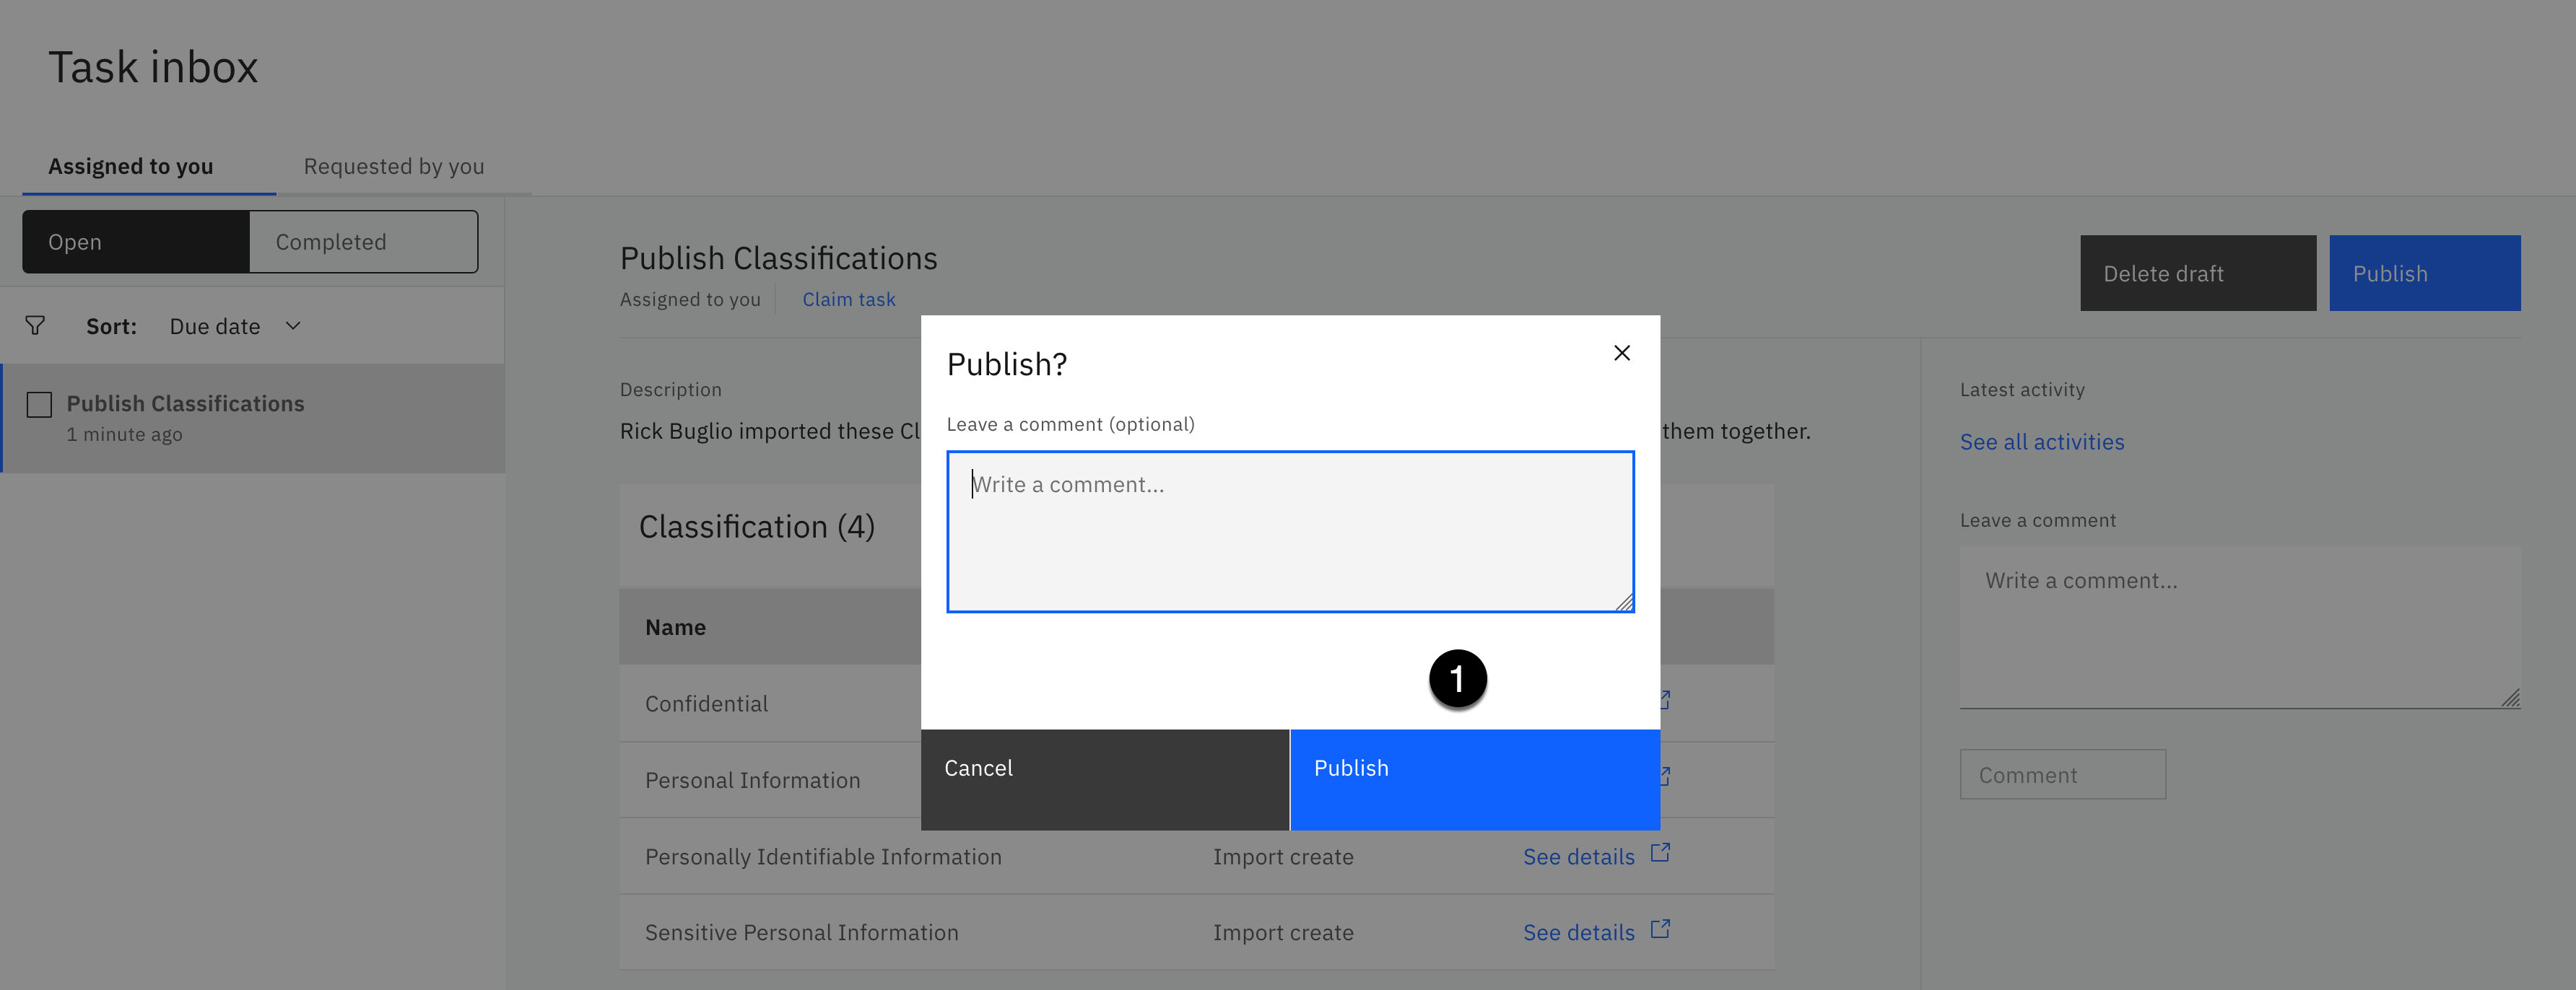2576x990 pixels.
Task: Click the Claim task link
Action: click(848, 299)
